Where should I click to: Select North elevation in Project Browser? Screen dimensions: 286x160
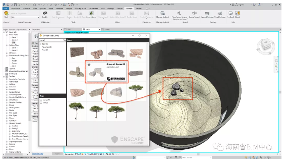(14, 61)
